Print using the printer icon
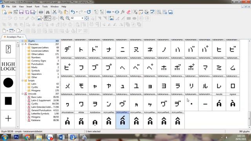Viewport: 251px width, 141px height. point(41,12)
